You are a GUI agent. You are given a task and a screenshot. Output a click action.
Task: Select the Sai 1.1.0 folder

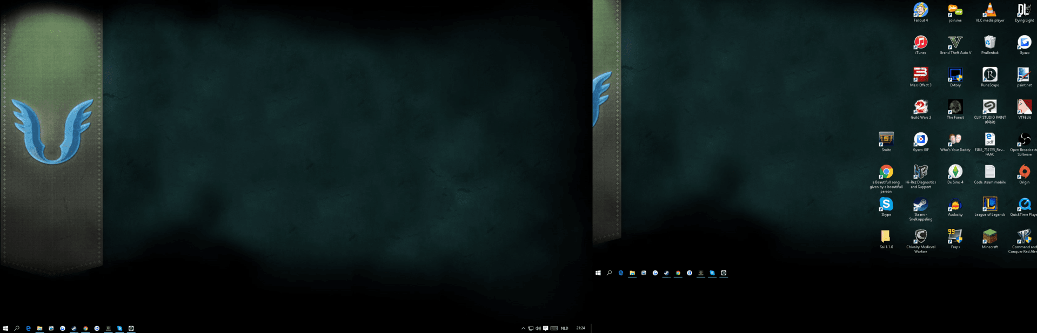886,237
